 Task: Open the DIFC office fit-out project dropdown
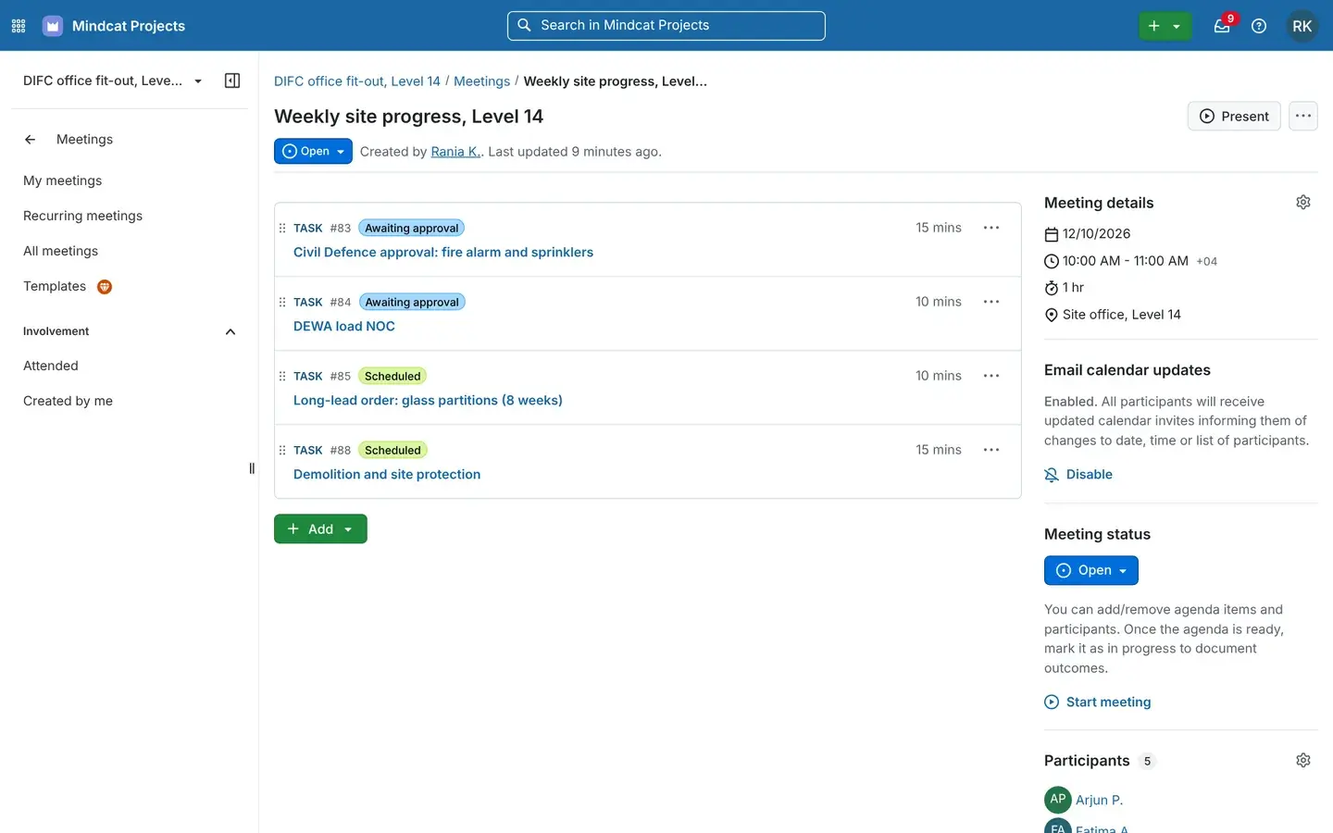pyautogui.click(x=113, y=81)
